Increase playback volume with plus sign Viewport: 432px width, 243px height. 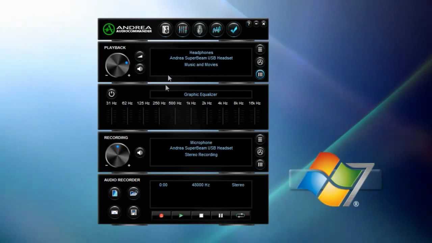[129, 75]
